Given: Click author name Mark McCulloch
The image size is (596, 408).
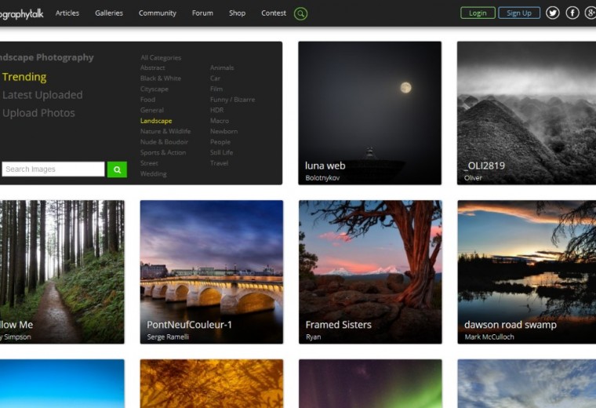Looking at the screenshot, I should [489, 337].
